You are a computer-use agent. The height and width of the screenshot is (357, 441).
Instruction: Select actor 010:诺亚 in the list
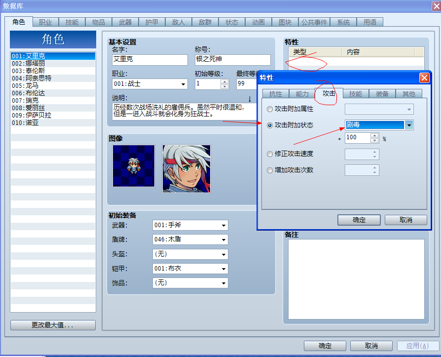coord(53,123)
